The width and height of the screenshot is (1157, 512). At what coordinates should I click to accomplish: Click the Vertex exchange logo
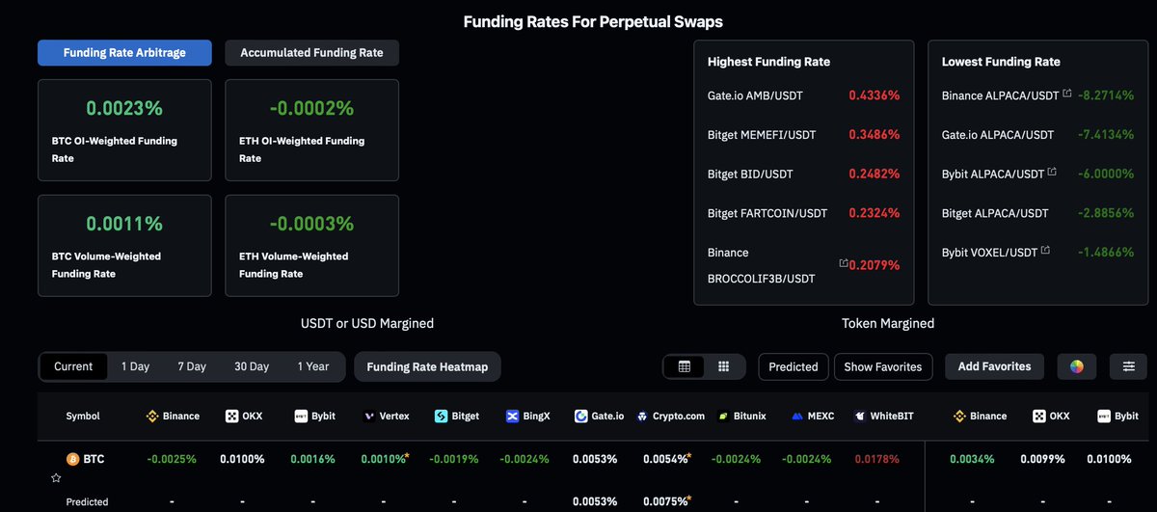tap(369, 417)
